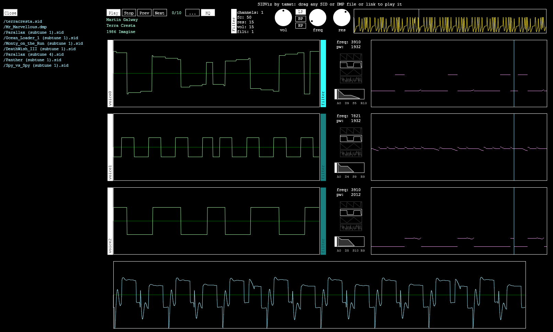Start playback with the Play button
Viewport: 553px width, 332px height.
click(x=113, y=13)
